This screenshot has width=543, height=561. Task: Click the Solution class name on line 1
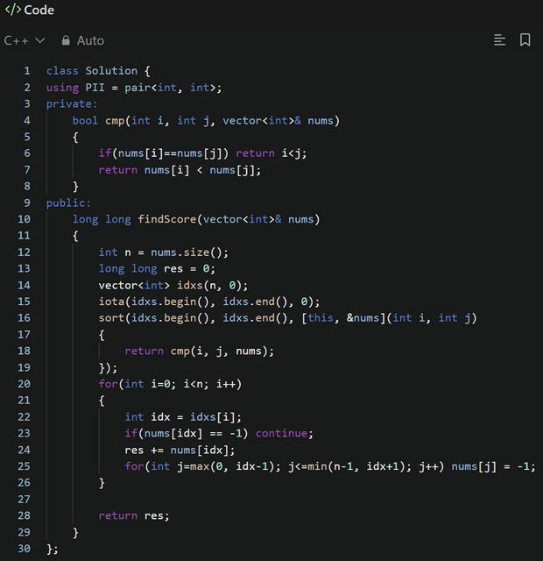point(111,71)
